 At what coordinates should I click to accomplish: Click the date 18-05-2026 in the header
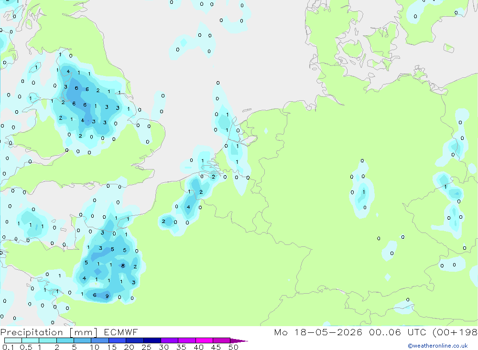pos(328,332)
